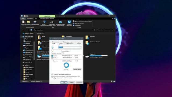172x97 pixels.
Task: Click the Открыть параметры gear icon
Action: pos(69,23)
